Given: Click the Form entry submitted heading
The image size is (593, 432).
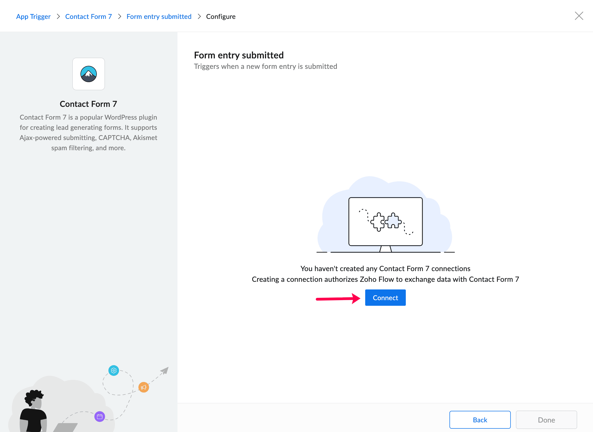Looking at the screenshot, I should (239, 55).
